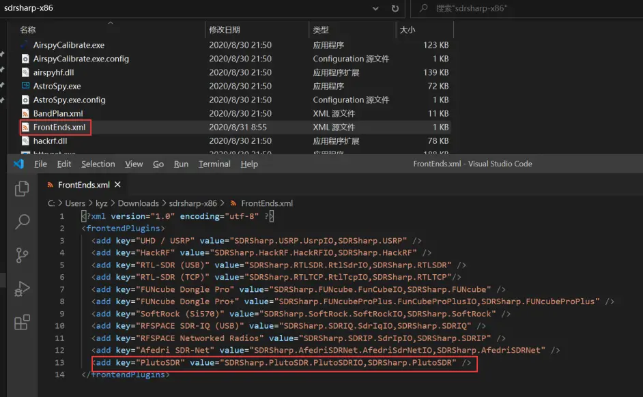Click the airspyhf.dll file icon
The height and width of the screenshot is (397, 643).
tap(25, 72)
